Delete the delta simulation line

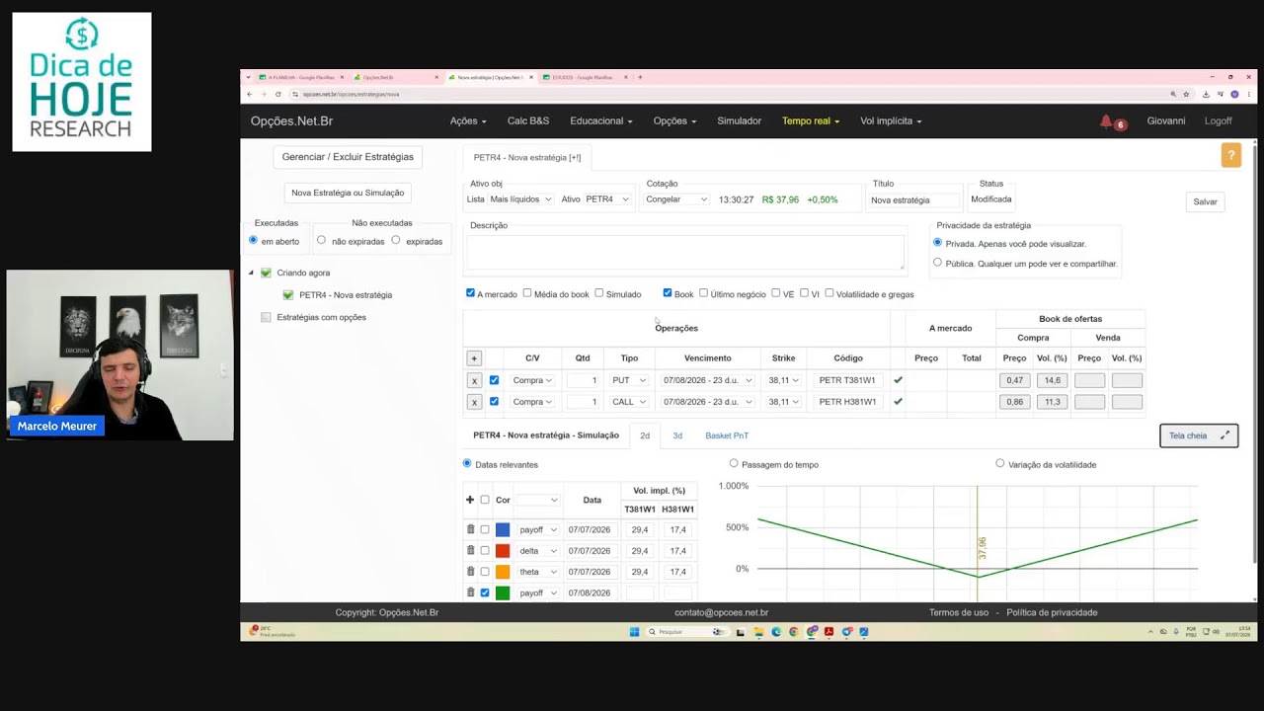pyautogui.click(x=471, y=550)
